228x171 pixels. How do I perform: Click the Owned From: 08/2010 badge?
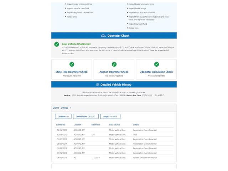click(x=85, y=116)
